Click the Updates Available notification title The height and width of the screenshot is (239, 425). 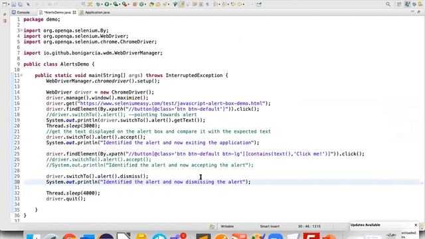(x=365, y=225)
